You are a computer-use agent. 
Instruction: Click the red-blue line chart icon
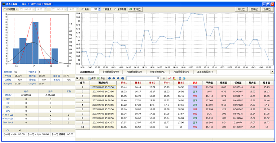pos(170,78)
